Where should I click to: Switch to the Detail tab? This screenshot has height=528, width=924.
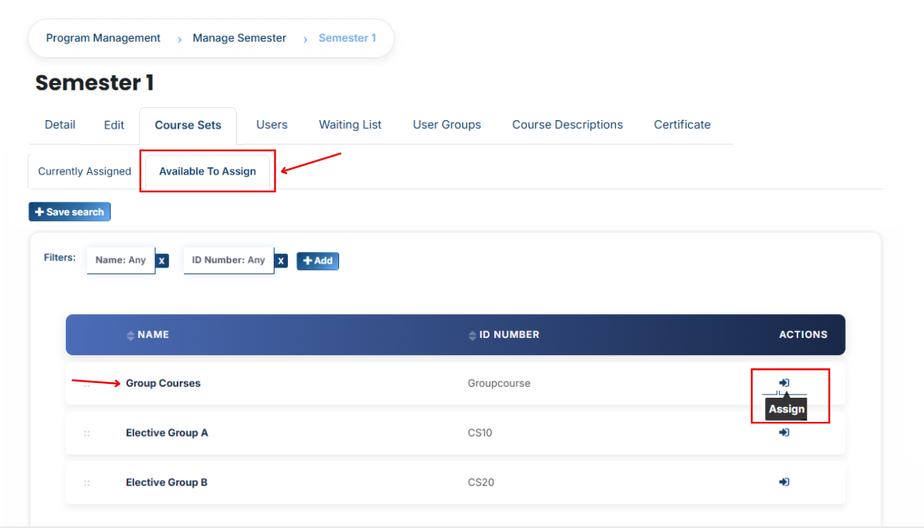click(x=60, y=125)
